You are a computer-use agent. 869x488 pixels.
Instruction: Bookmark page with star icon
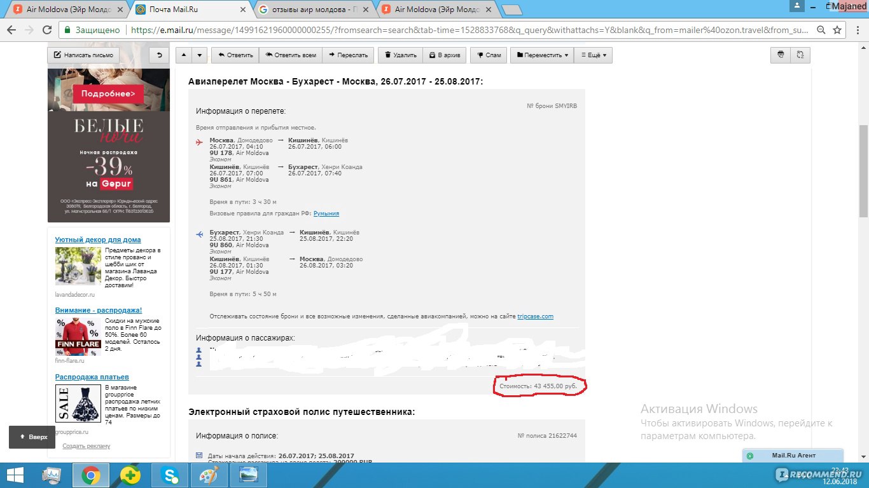tap(837, 30)
